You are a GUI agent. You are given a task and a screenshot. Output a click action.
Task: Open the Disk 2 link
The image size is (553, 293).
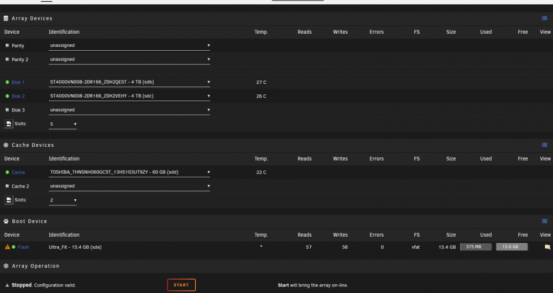click(18, 96)
